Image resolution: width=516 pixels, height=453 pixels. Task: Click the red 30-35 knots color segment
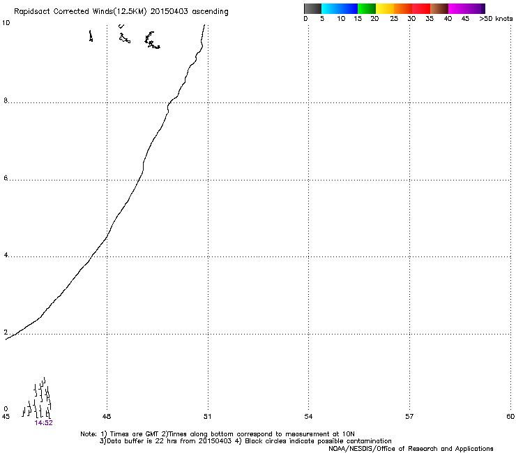click(421, 8)
